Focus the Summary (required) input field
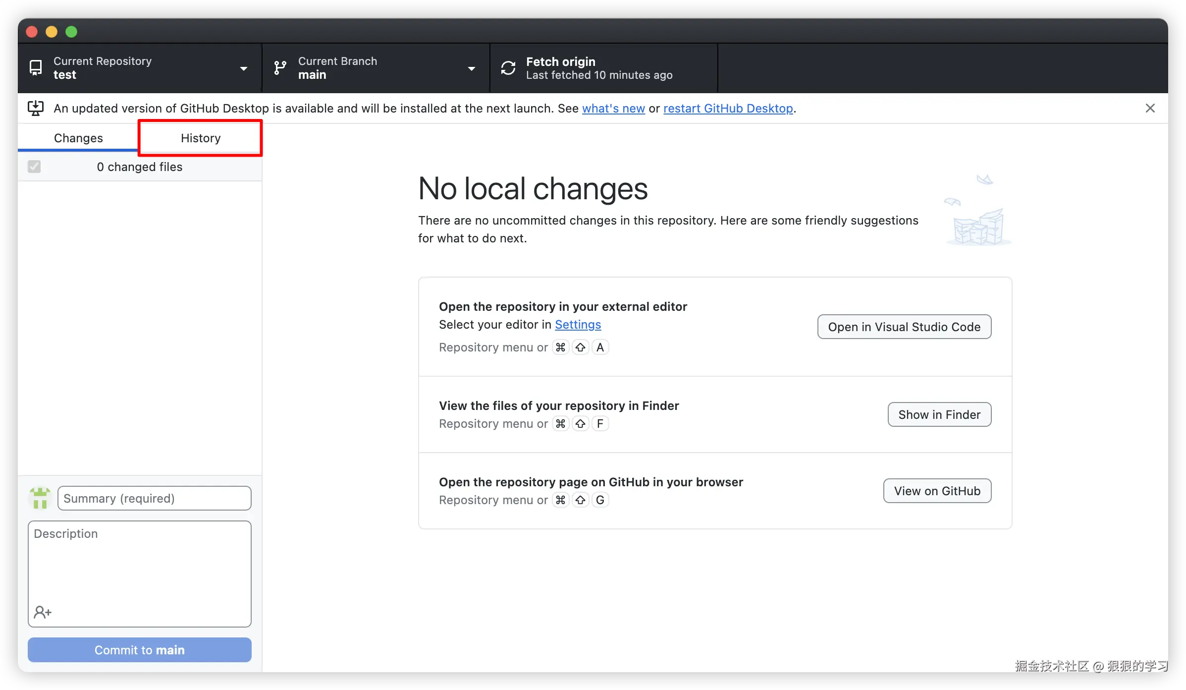Viewport: 1186px width, 690px height. [154, 498]
